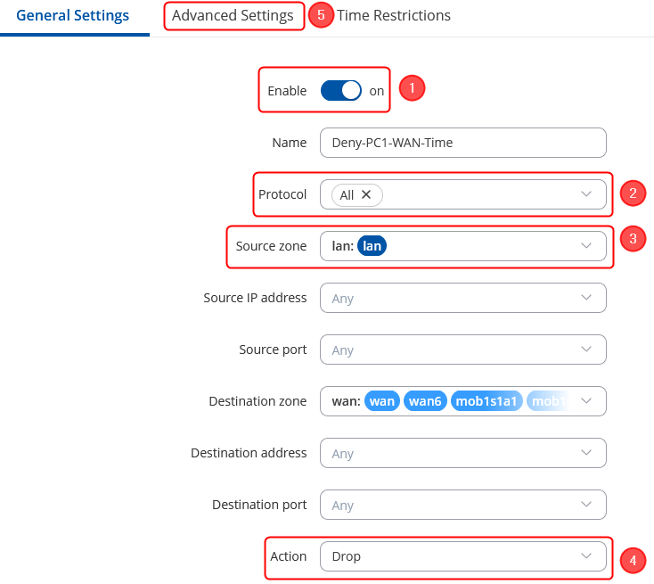
Task: Click the red annotation badge numbered 5
Action: point(321,15)
